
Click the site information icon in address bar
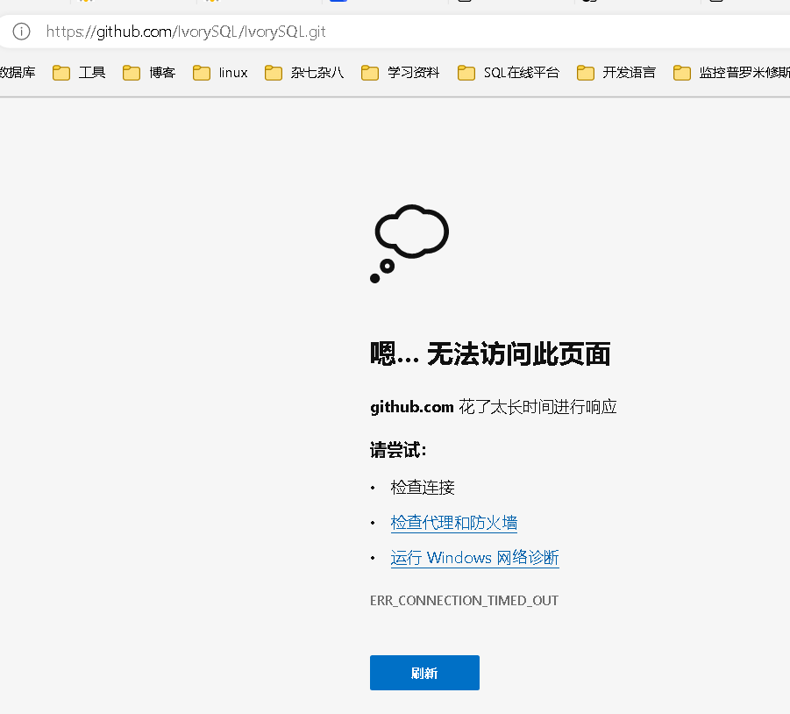point(21,32)
